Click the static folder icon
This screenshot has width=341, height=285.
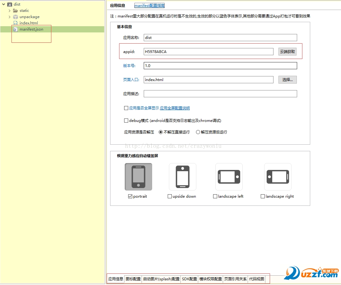(15, 11)
